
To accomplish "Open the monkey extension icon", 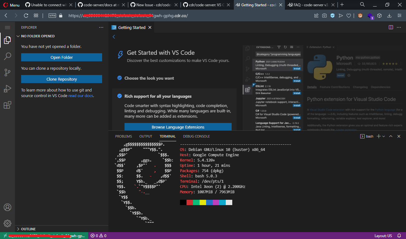I will 360,16.
